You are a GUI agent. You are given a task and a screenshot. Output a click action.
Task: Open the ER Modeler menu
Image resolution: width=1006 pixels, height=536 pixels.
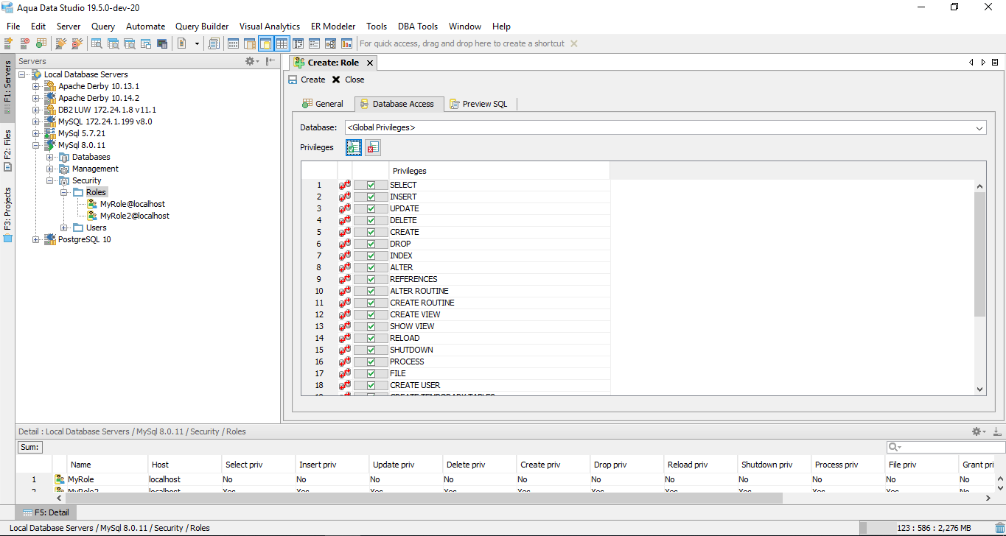click(333, 26)
